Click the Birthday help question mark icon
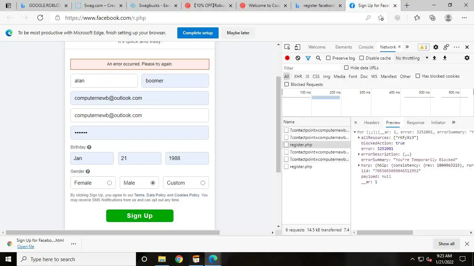Viewport: 474px width, 266px height. [x=89, y=147]
